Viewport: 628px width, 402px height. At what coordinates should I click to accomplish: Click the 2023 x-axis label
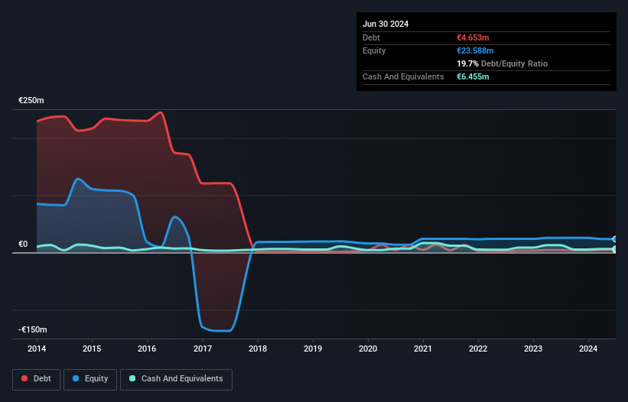(533, 349)
